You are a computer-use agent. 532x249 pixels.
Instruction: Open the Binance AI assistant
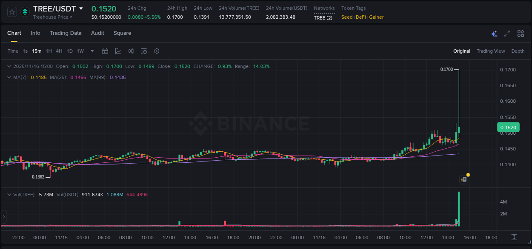click(x=494, y=34)
